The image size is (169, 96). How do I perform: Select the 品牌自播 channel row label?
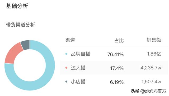coord(81,54)
